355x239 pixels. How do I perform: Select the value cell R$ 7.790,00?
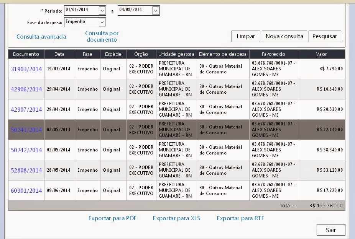[322, 69]
